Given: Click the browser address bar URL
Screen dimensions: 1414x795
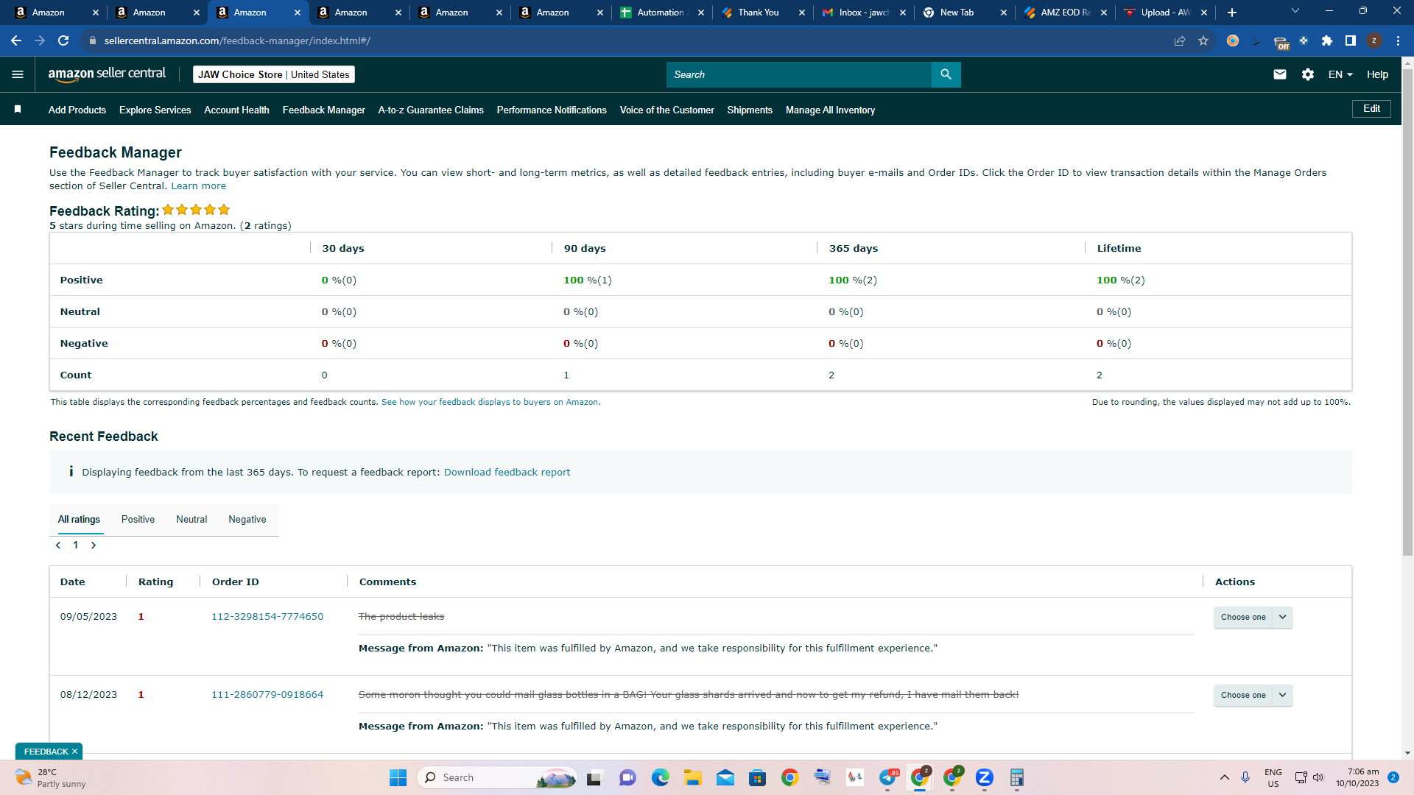Looking at the screenshot, I should tap(237, 40).
